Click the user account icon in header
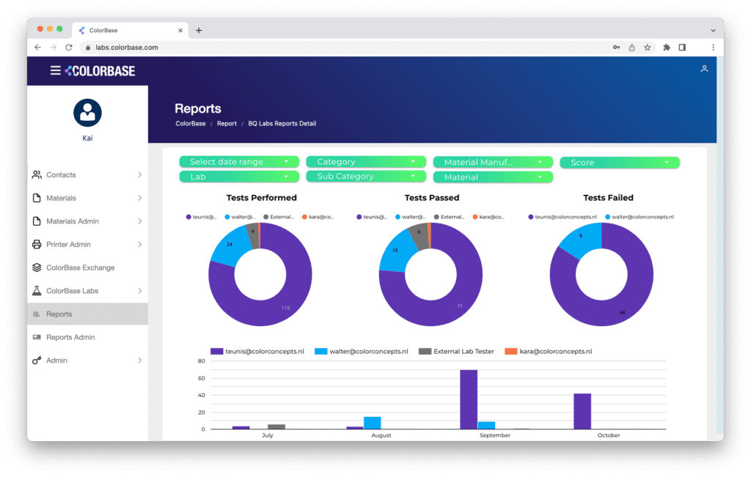The height and width of the screenshot is (477, 751). pos(704,69)
